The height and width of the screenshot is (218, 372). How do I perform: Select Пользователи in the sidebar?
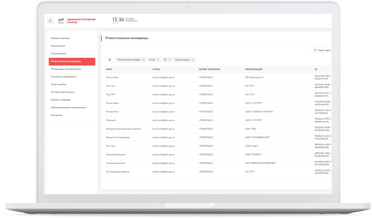58,53
